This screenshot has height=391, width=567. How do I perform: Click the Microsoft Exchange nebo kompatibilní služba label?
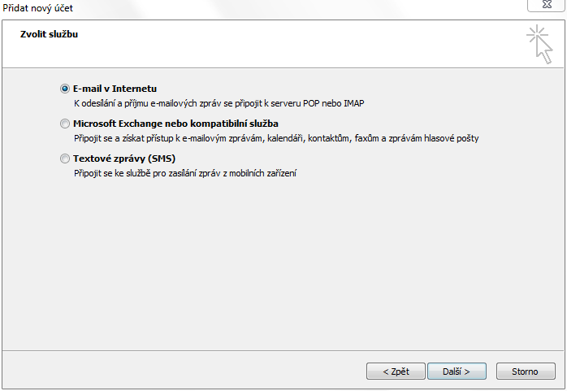coord(175,124)
